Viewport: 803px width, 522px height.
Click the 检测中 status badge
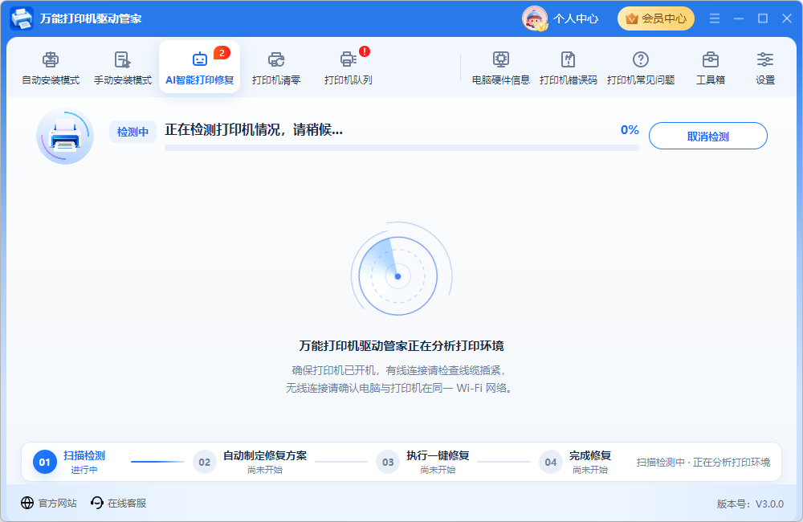pos(132,132)
